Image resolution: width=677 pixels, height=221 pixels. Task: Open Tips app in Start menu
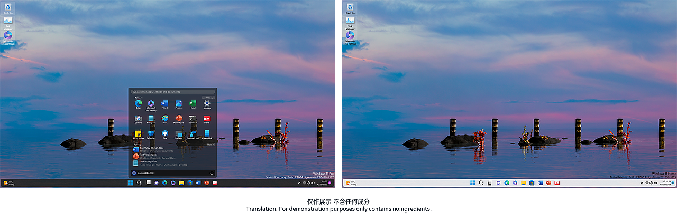(x=164, y=135)
